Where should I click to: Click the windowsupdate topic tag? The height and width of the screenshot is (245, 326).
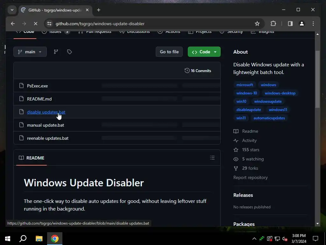coord(268,101)
